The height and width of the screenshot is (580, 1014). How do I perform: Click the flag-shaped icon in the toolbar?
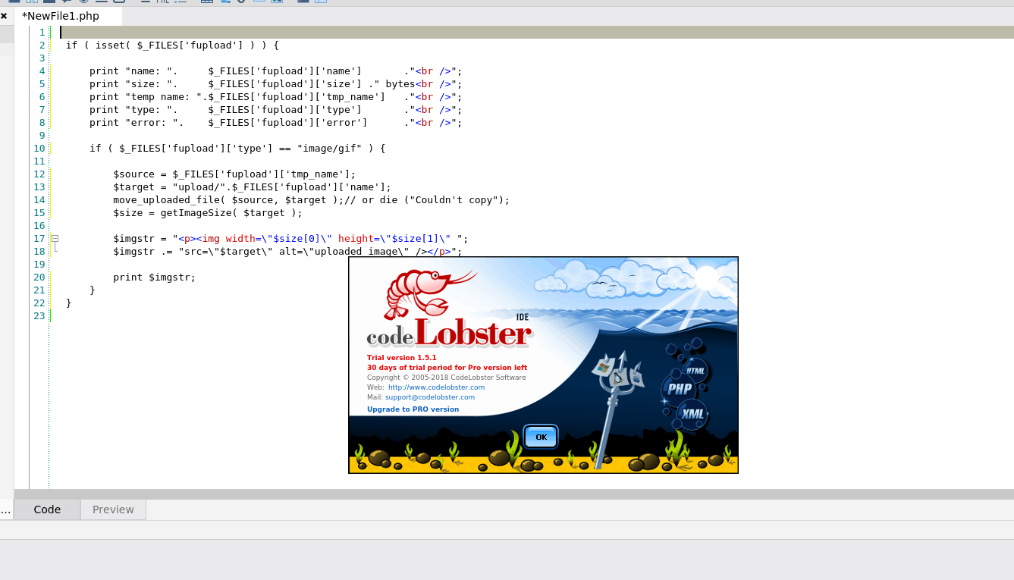click(x=67, y=3)
